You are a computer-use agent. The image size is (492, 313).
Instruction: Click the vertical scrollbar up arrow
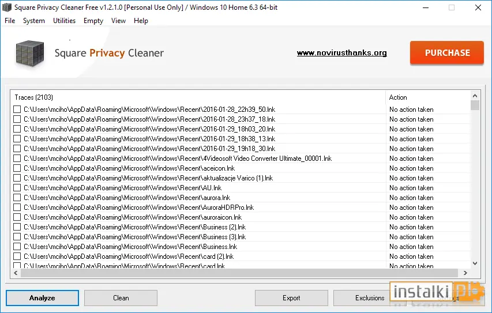coord(475,96)
